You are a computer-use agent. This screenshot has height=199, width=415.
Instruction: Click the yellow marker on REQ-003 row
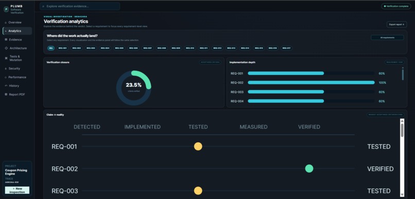(x=198, y=191)
